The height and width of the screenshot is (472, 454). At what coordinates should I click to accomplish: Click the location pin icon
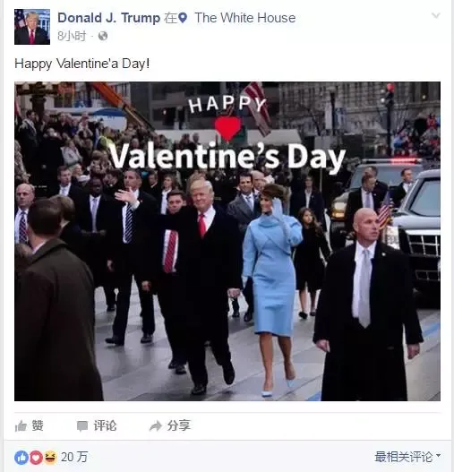click(183, 18)
